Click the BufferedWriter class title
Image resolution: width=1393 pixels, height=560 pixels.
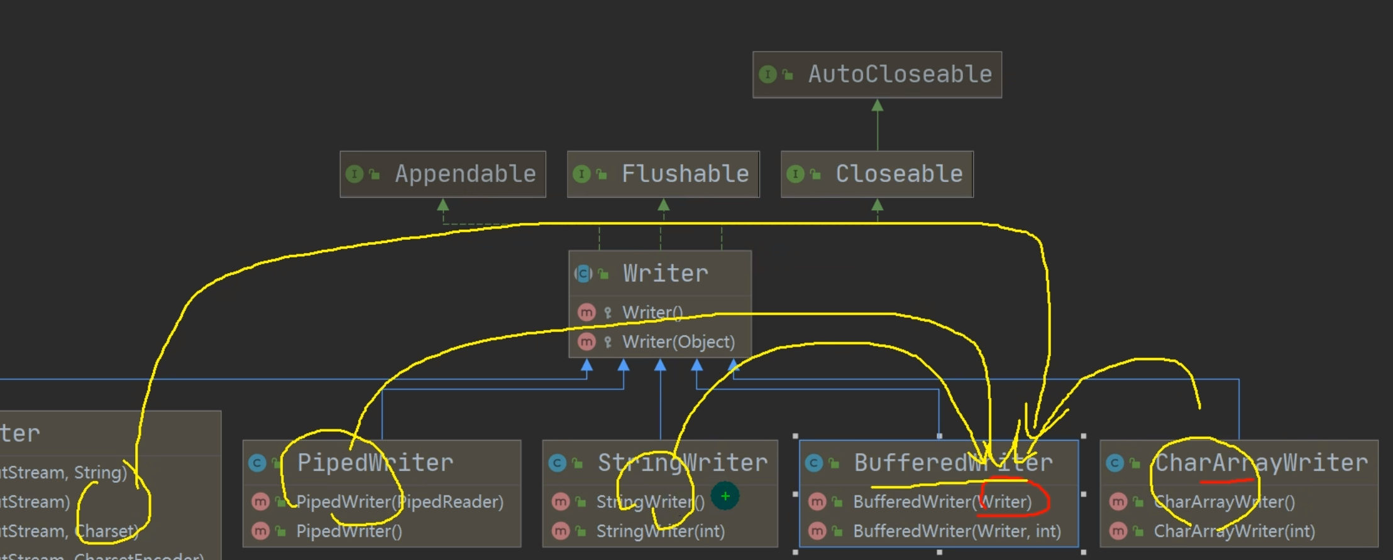[953, 463]
